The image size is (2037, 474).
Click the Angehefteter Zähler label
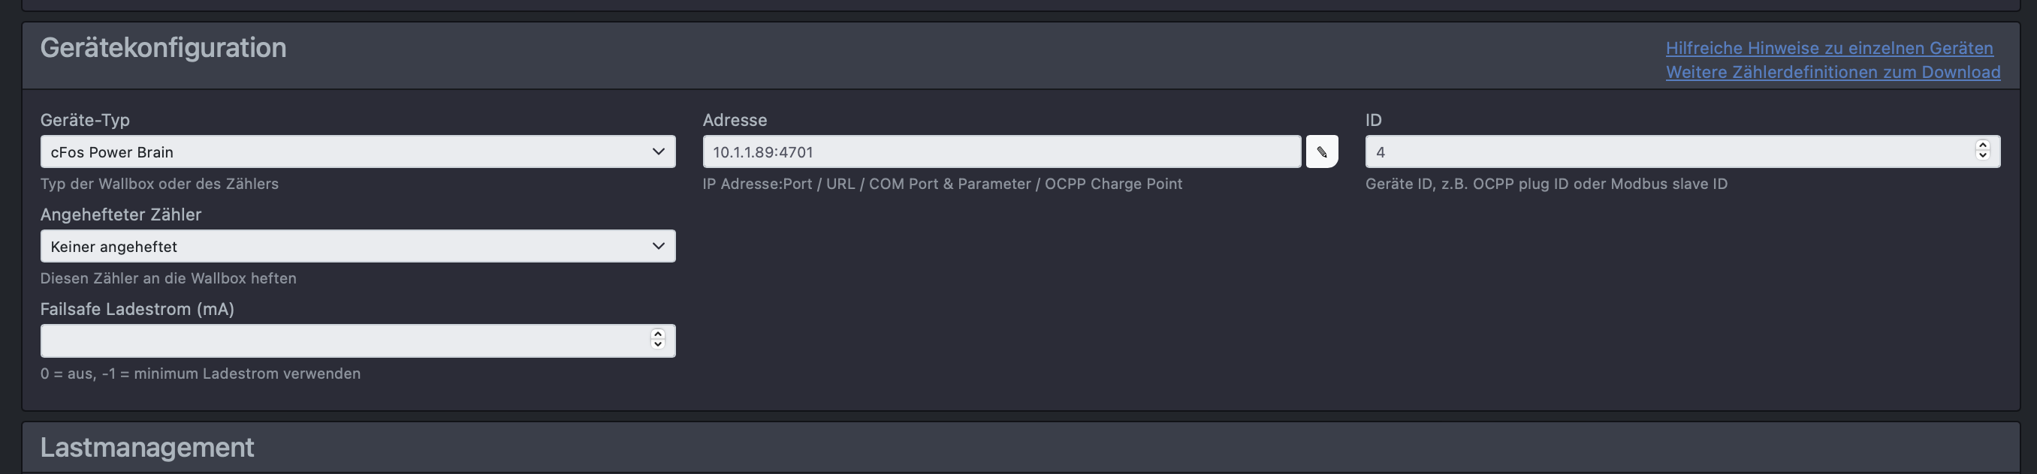click(120, 215)
